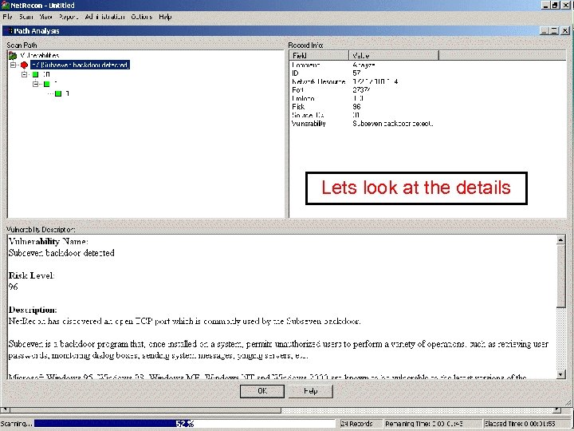Click description scrollbar up arrow

(x=560, y=240)
